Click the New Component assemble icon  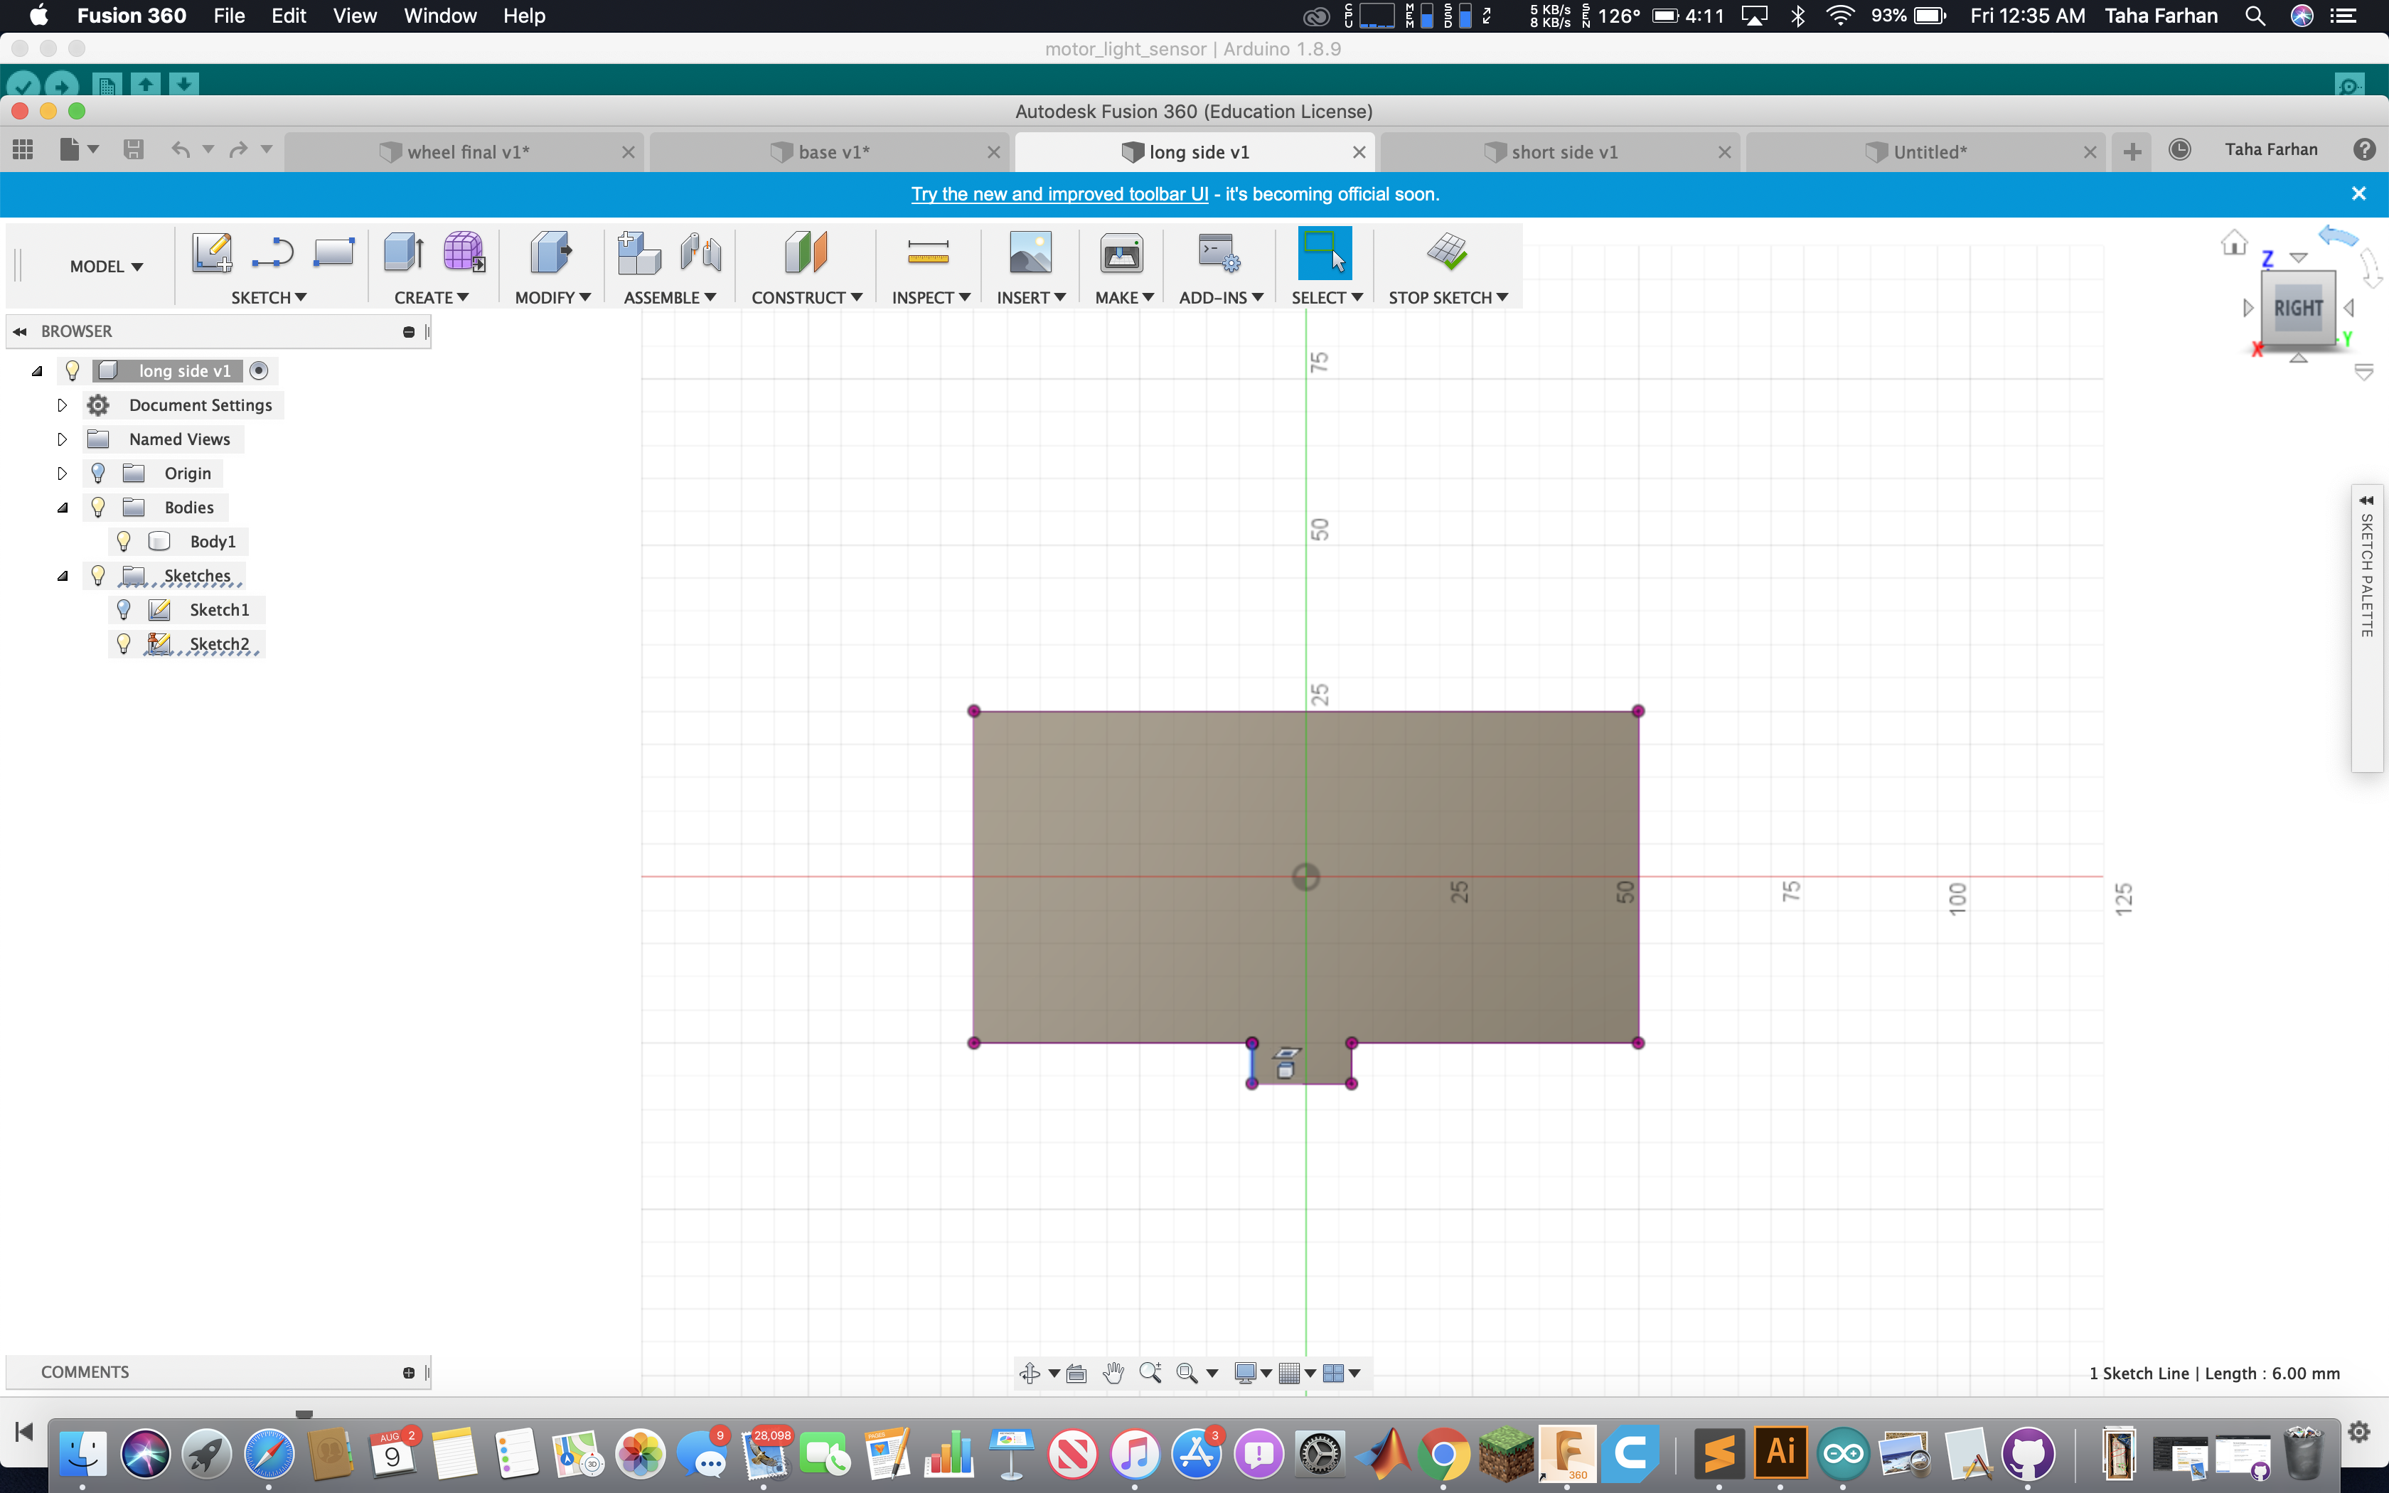638,253
